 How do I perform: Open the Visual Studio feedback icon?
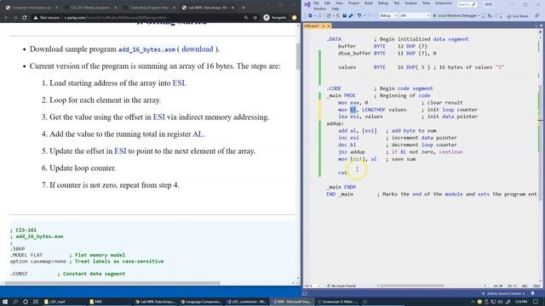pyautogui.click(x=537, y=16)
